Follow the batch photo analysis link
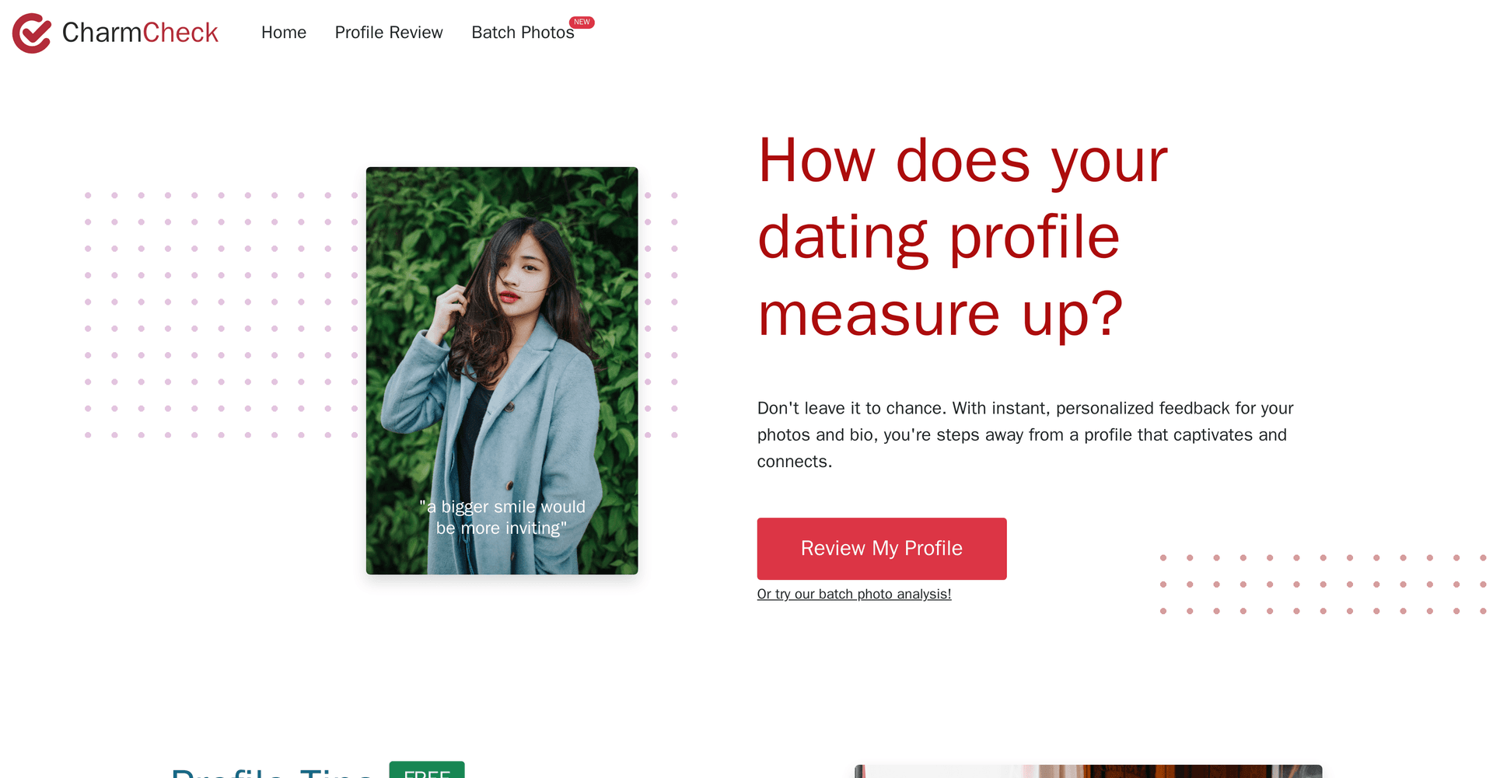Screen dimensions: 1493x778 [854, 594]
